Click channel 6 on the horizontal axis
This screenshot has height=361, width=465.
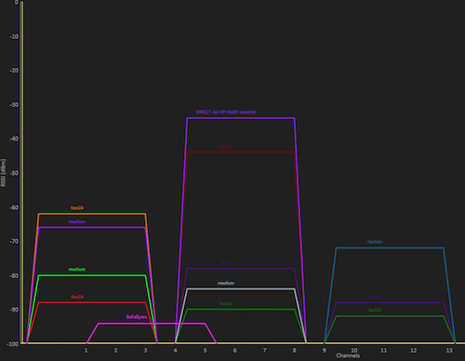pos(234,351)
